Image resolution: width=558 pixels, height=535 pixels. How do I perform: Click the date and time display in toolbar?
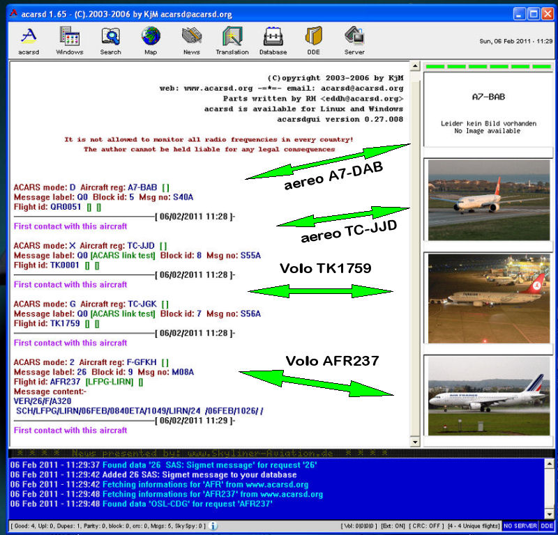click(516, 41)
